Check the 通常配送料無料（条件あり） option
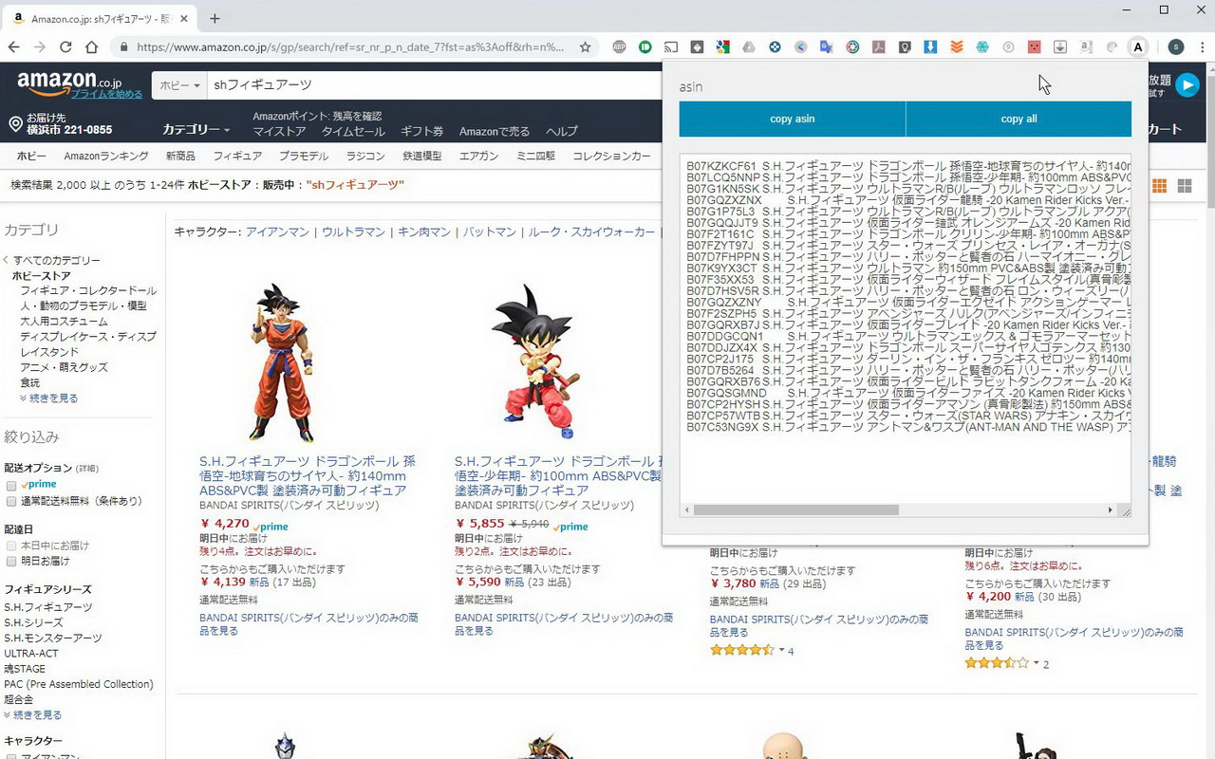The height and width of the screenshot is (759, 1215). (x=10, y=500)
